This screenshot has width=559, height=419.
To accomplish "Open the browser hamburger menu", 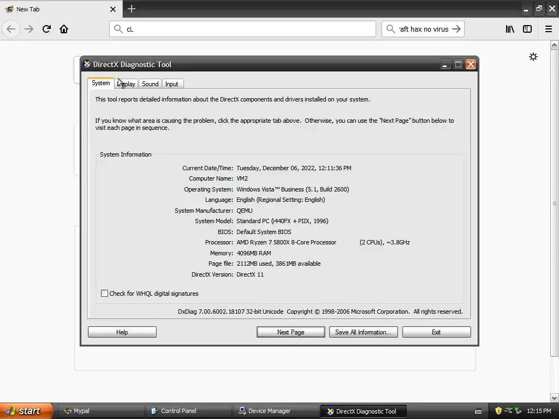I will [549, 29].
